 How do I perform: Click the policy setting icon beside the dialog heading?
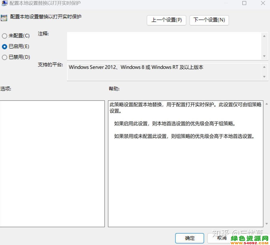(x=4, y=18)
